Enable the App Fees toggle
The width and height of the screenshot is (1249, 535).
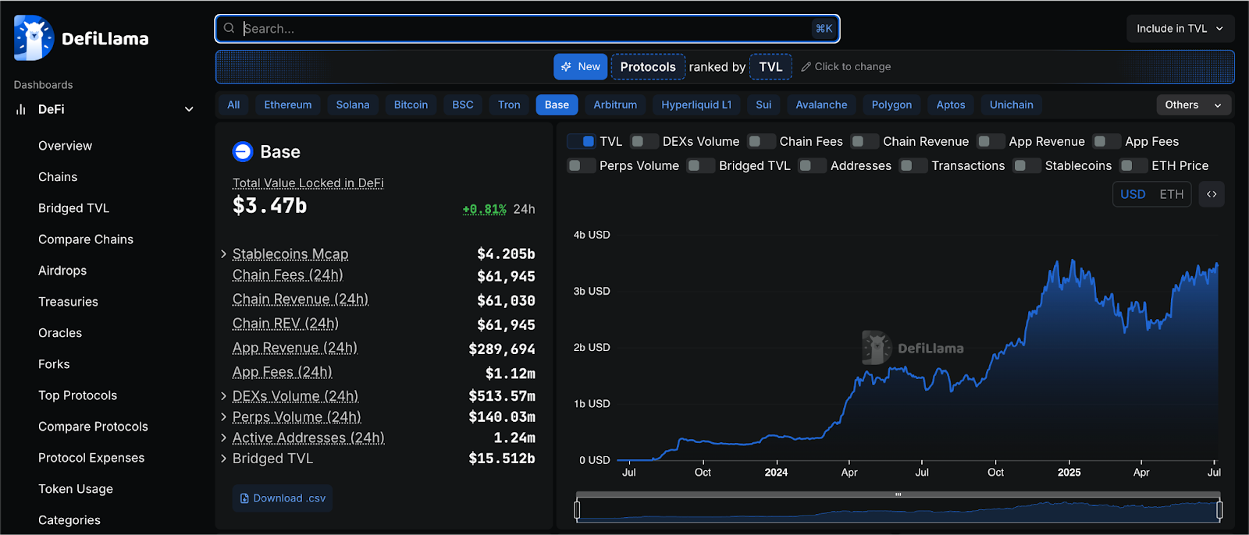1107,141
